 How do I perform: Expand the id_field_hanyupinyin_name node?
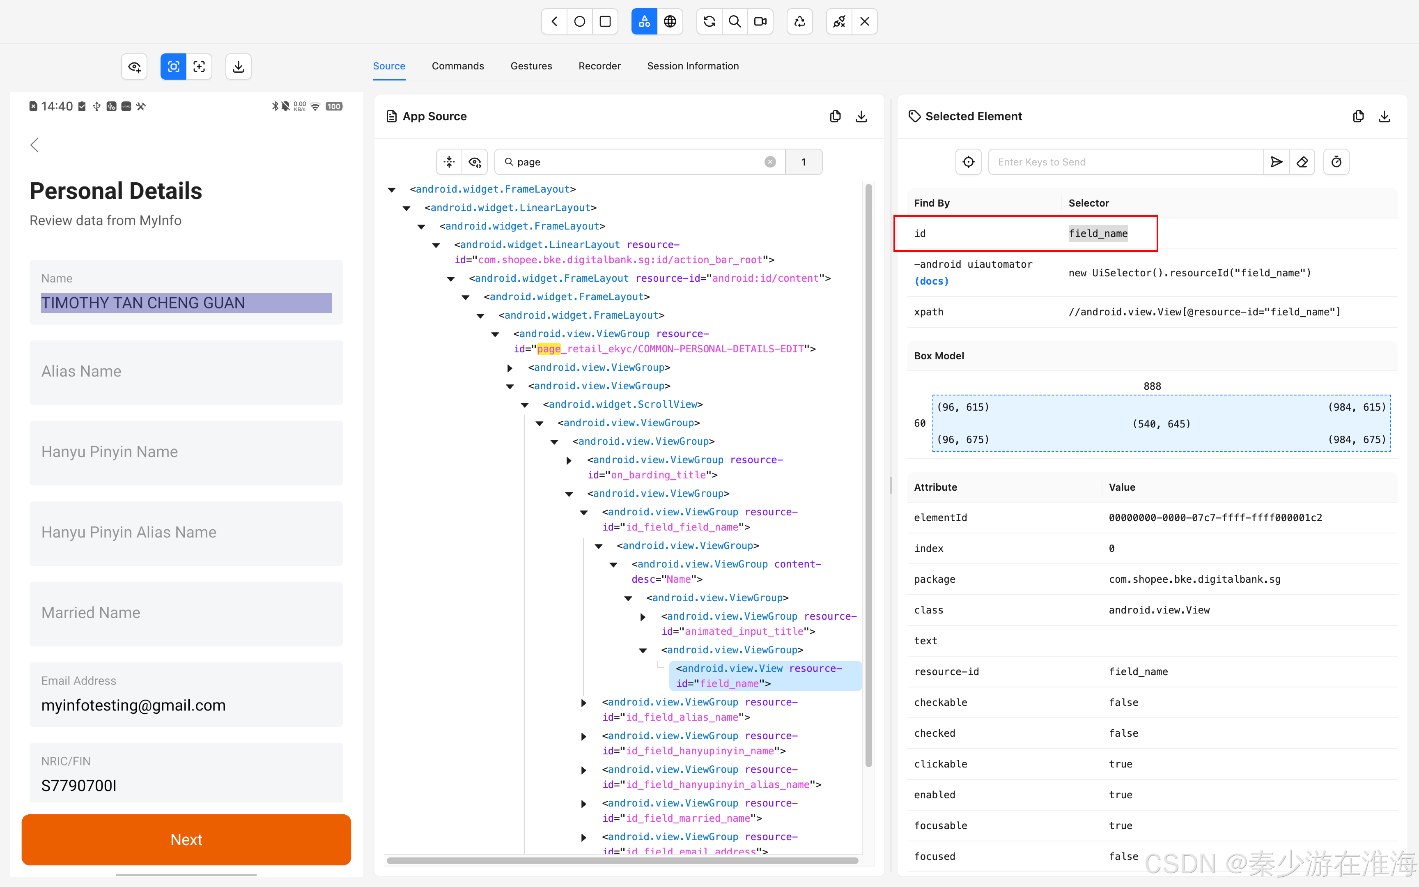(584, 736)
